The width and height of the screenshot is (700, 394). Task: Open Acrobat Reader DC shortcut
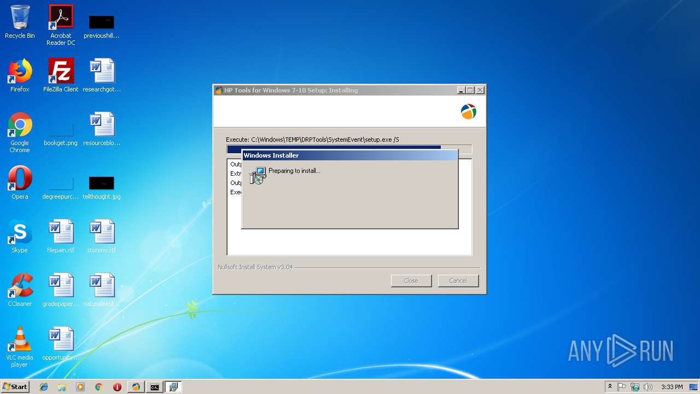(61, 25)
